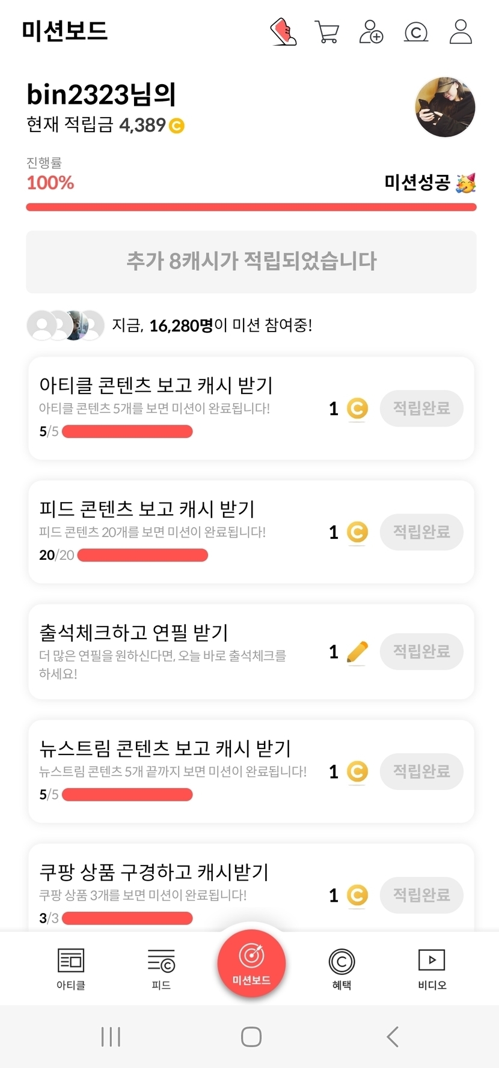Tap 적립완료 on 피드 콘텐츠 mission

point(421,532)
